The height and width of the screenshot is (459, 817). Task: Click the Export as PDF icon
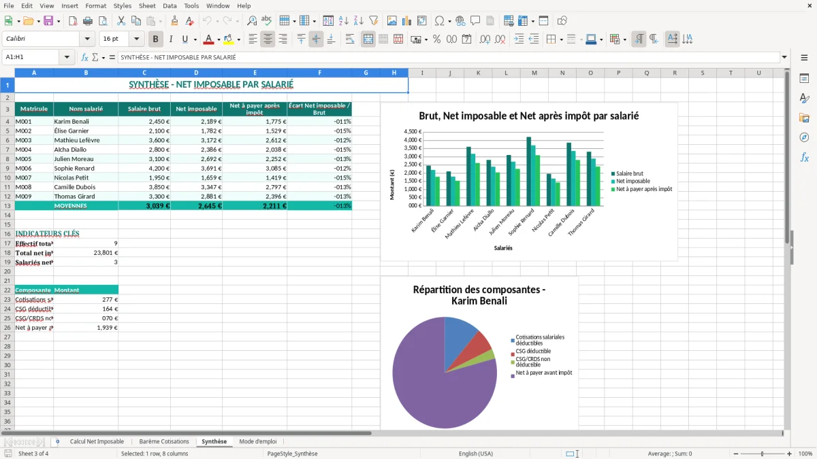[x=73, y=21]
